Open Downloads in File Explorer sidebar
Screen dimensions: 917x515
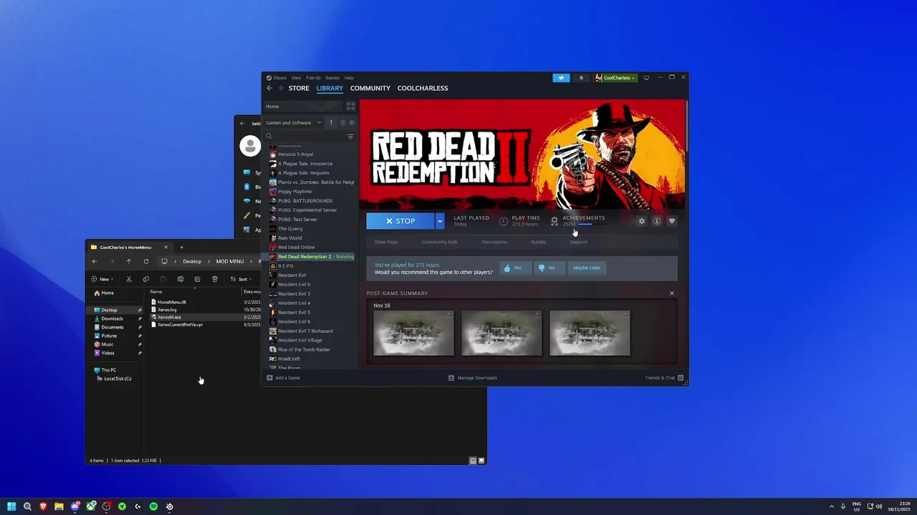click(x=112, y=318)
